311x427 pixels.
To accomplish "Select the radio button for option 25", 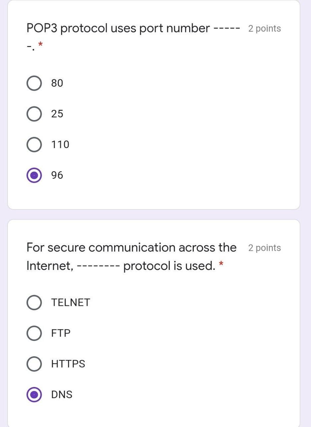I will (x=34, y=113).
